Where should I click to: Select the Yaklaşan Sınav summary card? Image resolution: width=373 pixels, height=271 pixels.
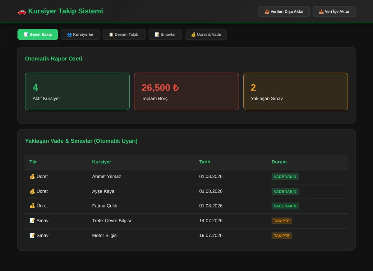296,91
